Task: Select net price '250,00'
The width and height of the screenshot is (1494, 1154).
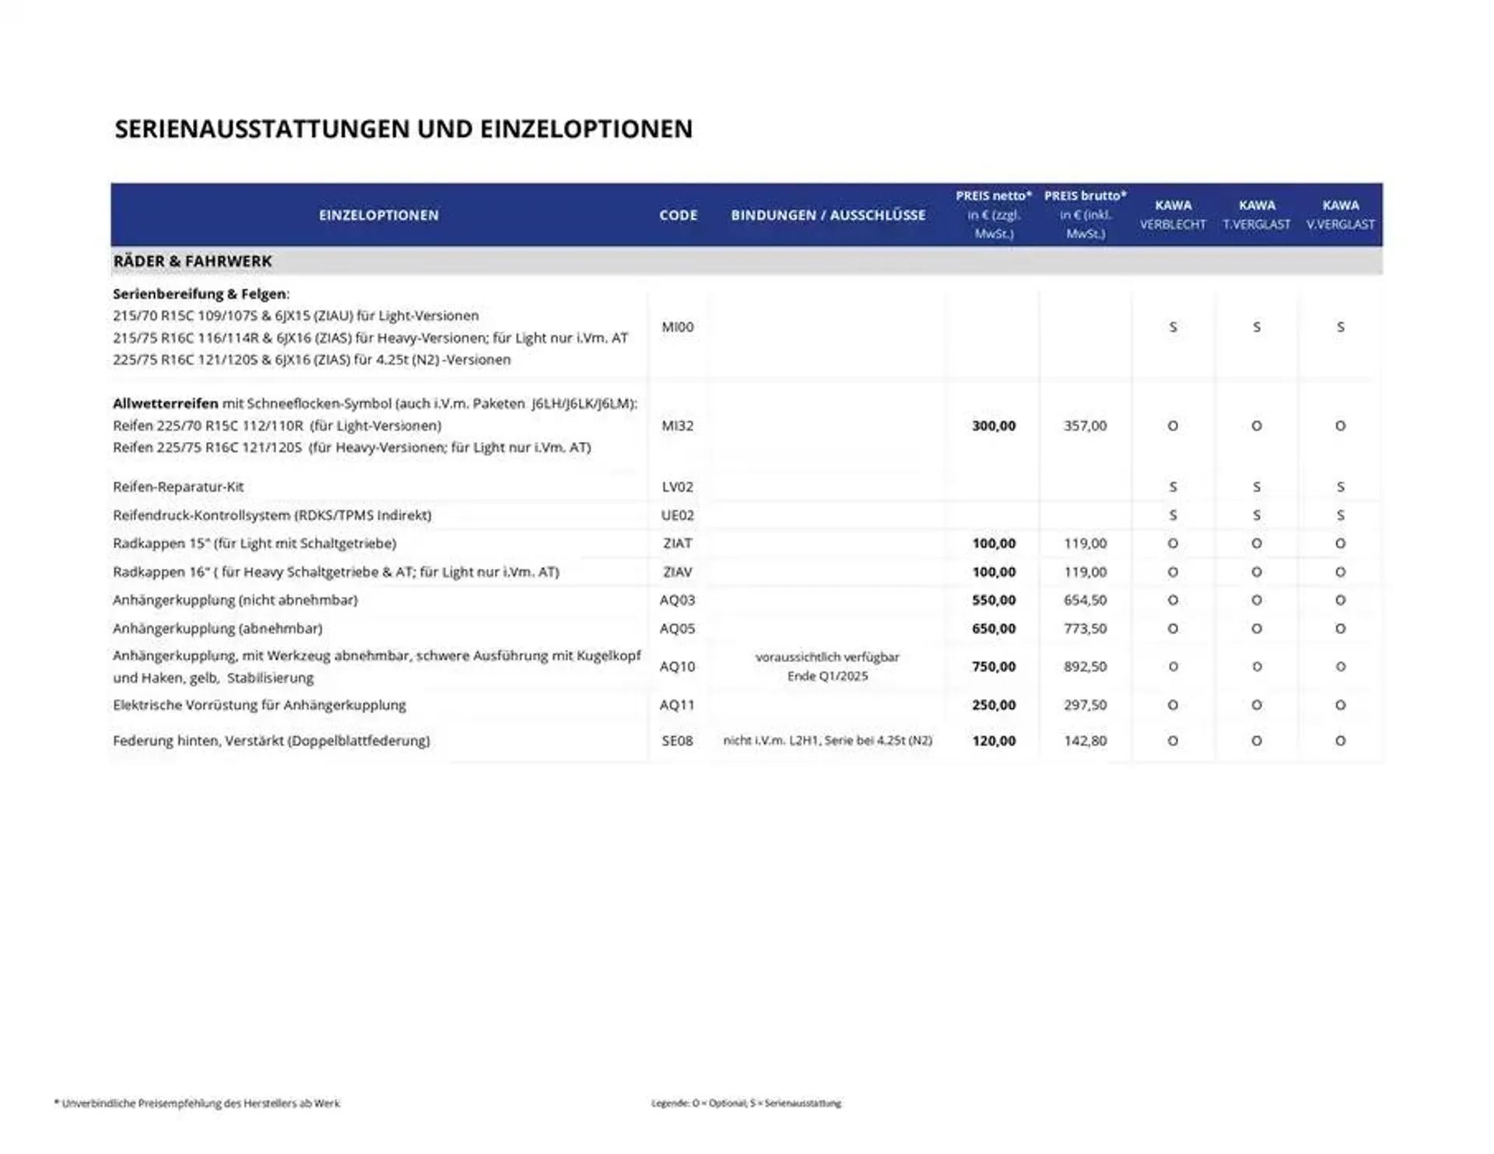Action: (x=994, y=705)
